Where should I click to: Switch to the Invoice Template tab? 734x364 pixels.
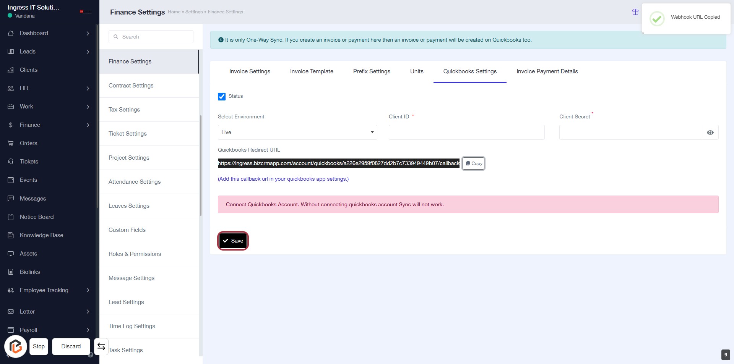pos(312,71)
